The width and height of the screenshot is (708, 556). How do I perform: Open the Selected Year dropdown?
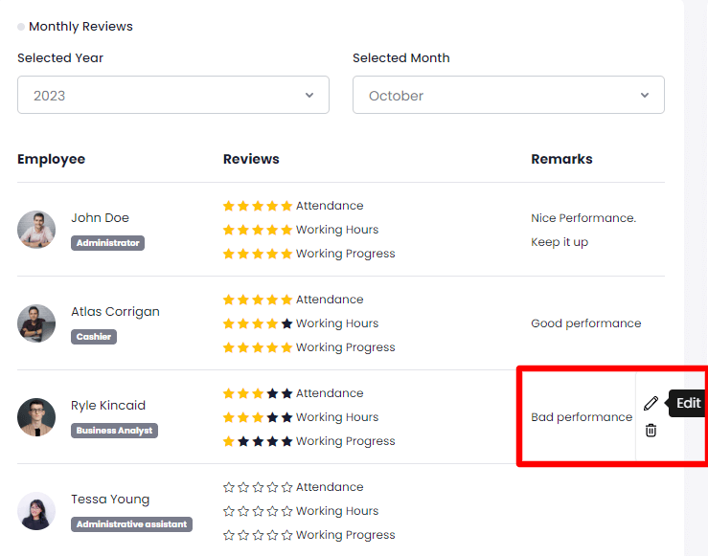172,96
